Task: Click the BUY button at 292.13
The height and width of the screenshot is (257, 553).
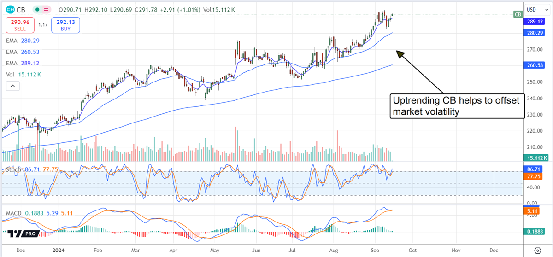Action: click(67, 25)
